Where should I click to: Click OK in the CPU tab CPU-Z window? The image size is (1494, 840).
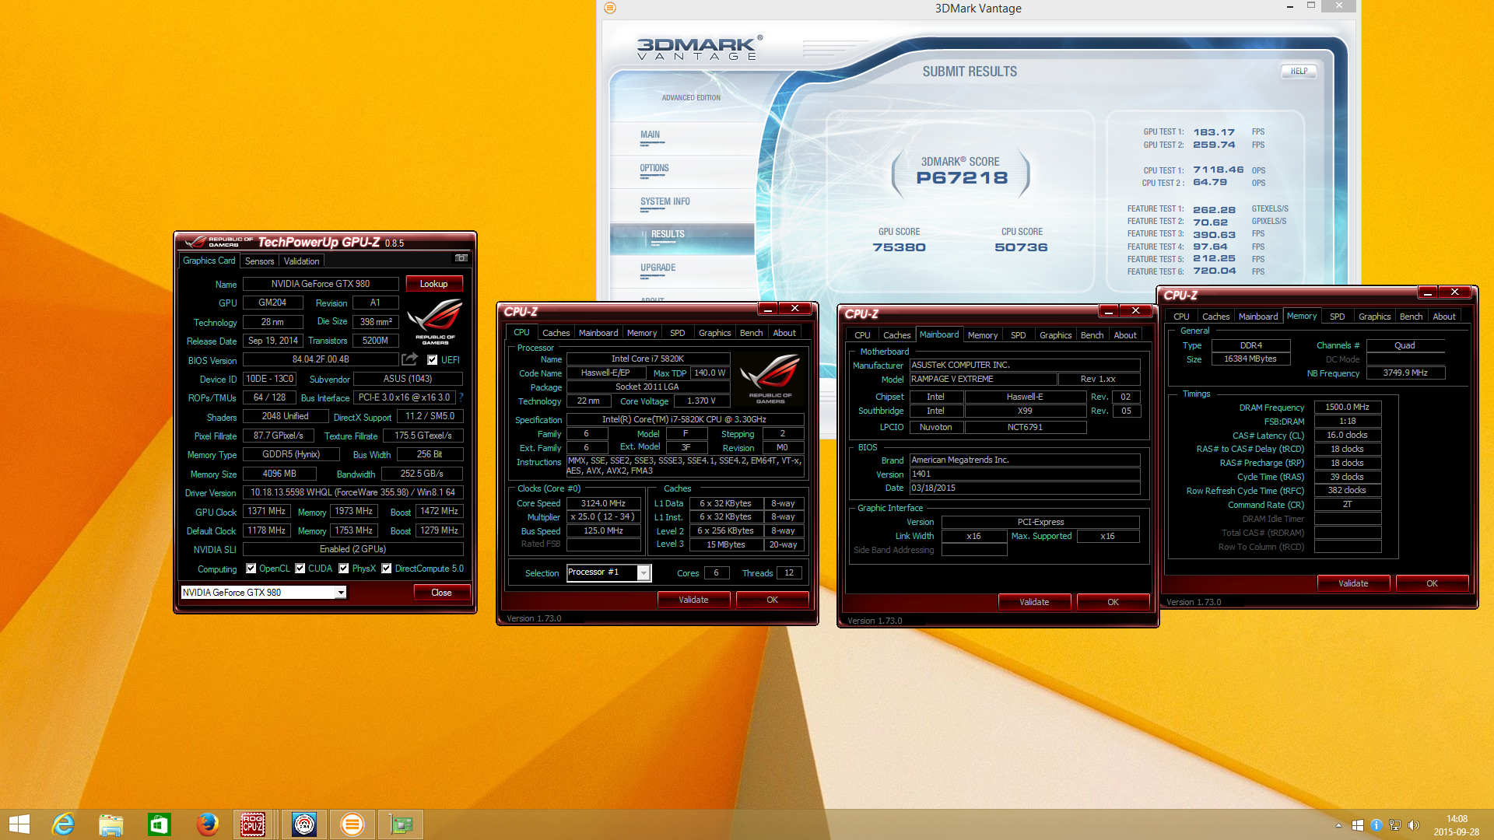point(772,600)
